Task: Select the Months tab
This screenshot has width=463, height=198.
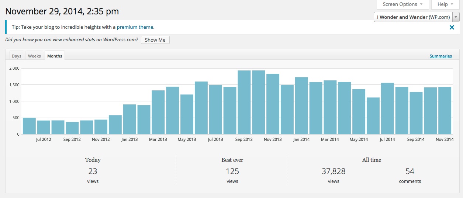Action: (x=55, y=56)
